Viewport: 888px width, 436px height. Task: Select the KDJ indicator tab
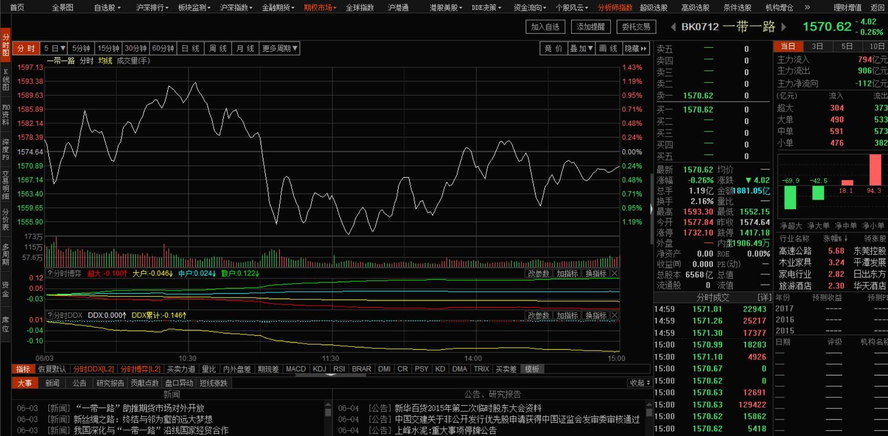coord(319,369)
